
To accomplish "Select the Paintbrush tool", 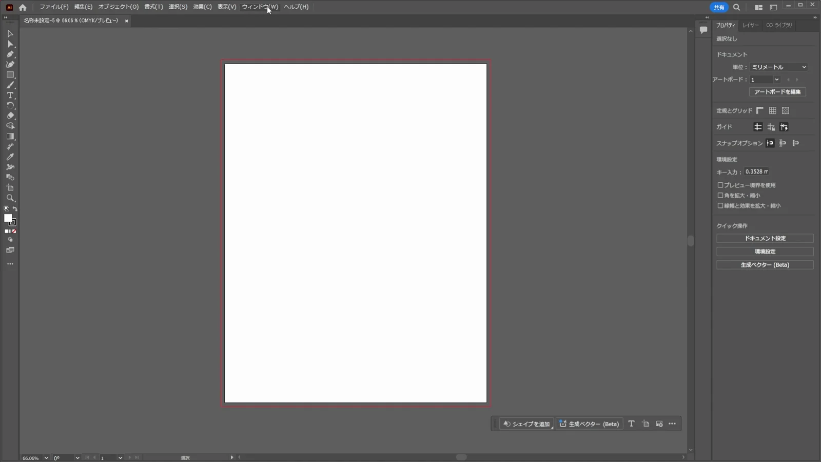I will click(10, 85).
